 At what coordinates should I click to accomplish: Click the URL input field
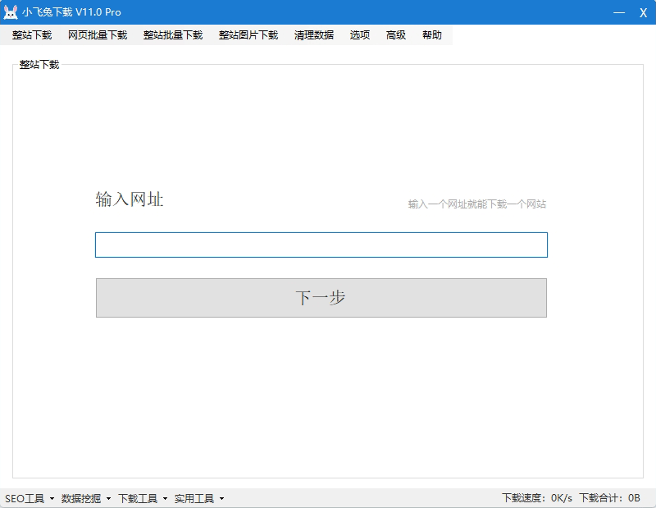point(321,245)
